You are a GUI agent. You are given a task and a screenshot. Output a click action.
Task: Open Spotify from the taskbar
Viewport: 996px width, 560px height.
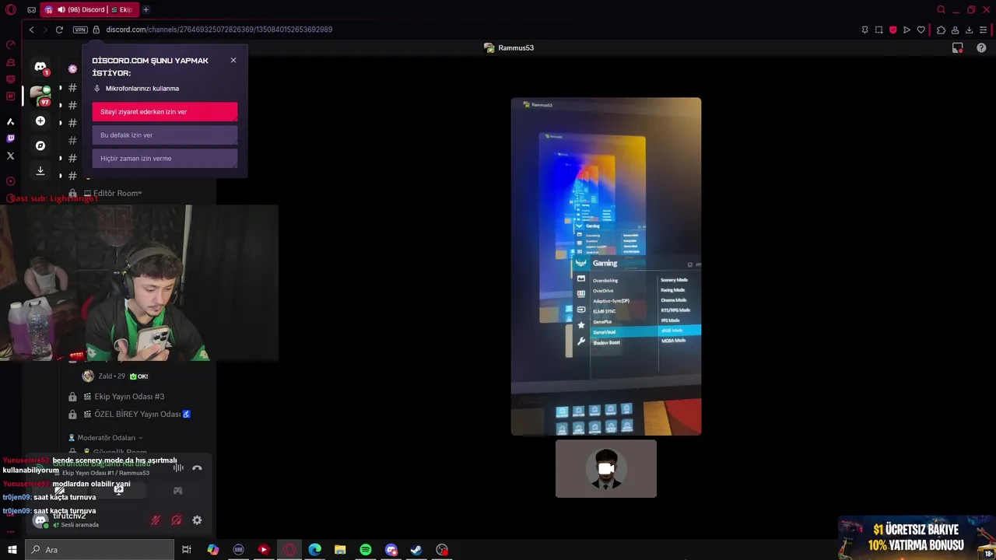coord(366,550)
